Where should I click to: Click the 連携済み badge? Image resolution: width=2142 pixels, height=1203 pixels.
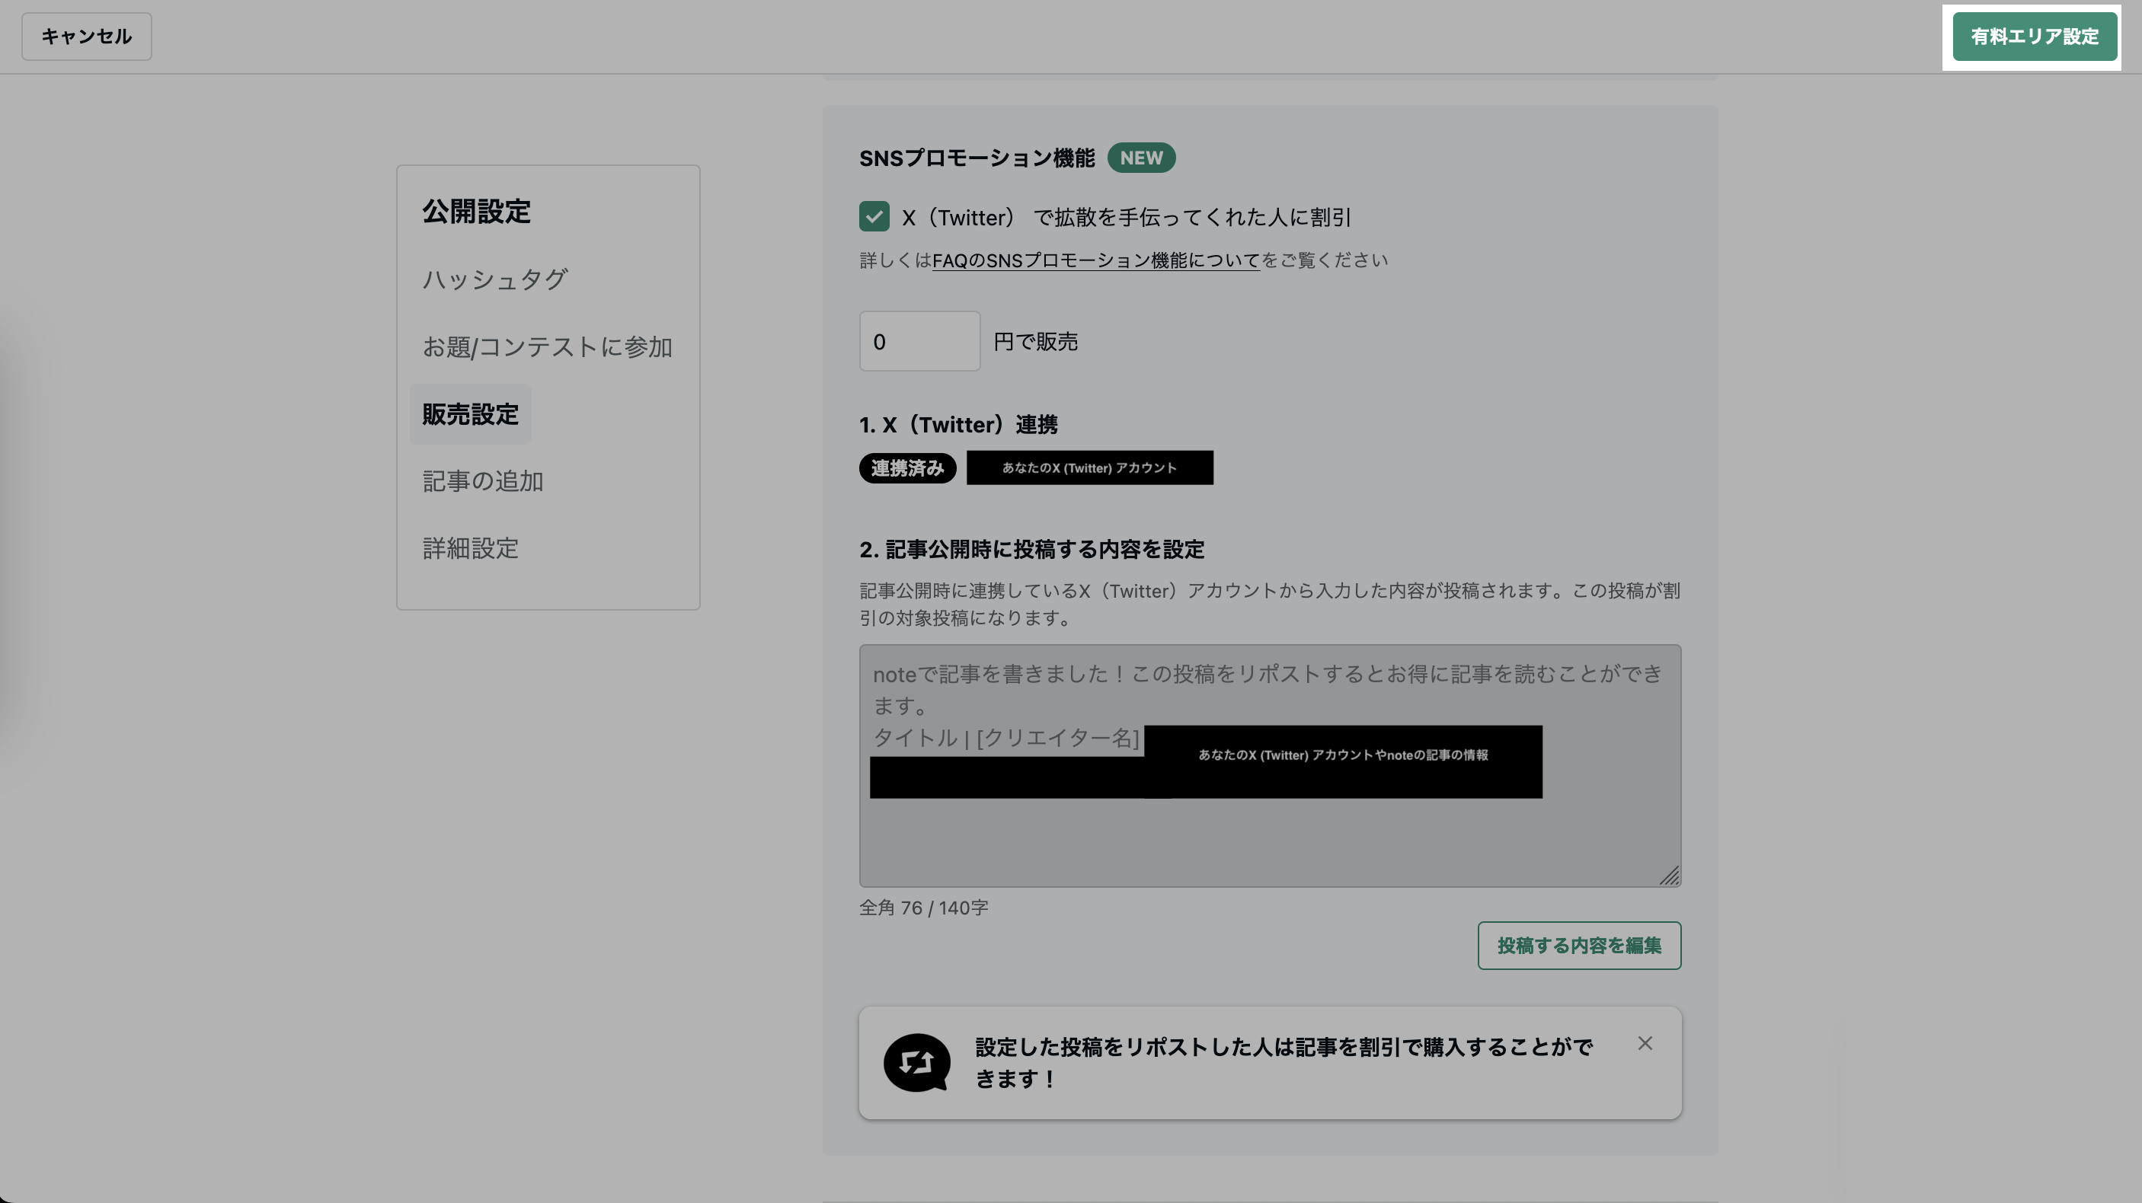coord(907,468)
